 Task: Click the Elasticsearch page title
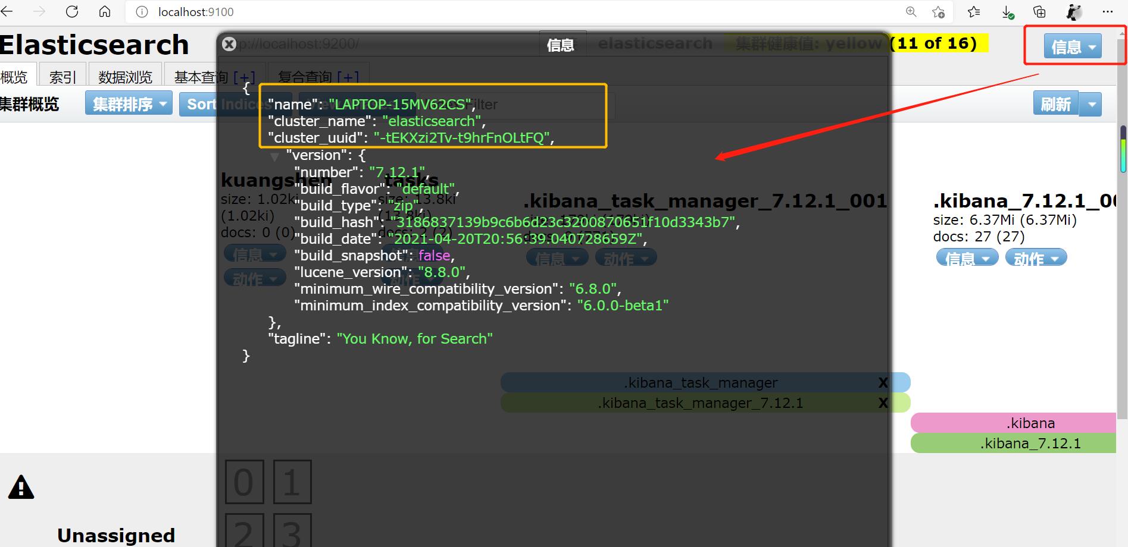click(x=94, y=45)
